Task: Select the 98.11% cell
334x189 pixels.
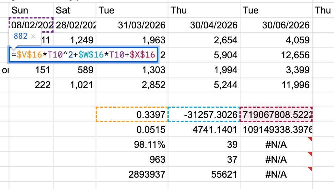Action: coord(132,144)
